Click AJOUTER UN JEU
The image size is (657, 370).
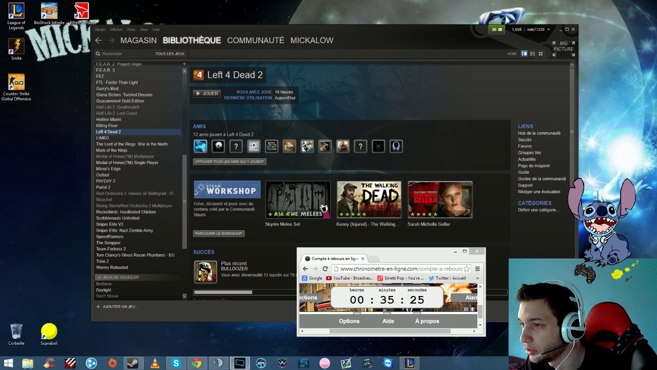point(117,306)
